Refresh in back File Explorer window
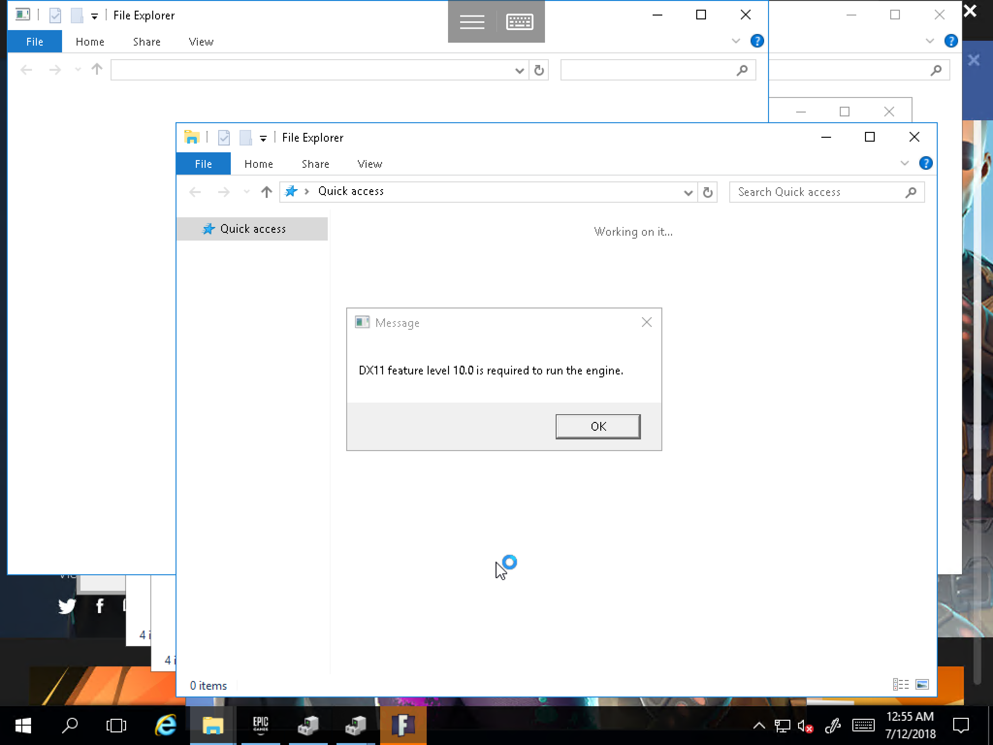993x745 pixels. tap(539, 70)
